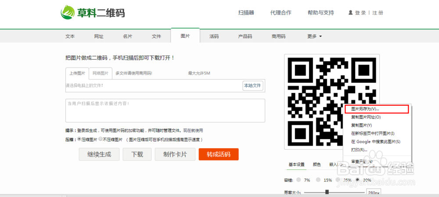The height and width of the screenshot is (197, 439).
Task: Select the 图片 tab
Action: (x=185, y=36)
